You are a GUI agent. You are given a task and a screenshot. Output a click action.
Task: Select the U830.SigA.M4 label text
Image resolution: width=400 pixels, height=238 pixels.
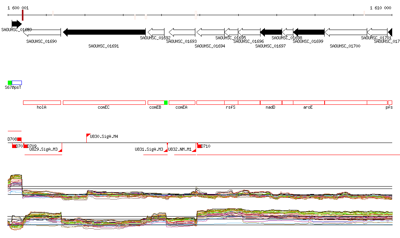click(104, 137)
